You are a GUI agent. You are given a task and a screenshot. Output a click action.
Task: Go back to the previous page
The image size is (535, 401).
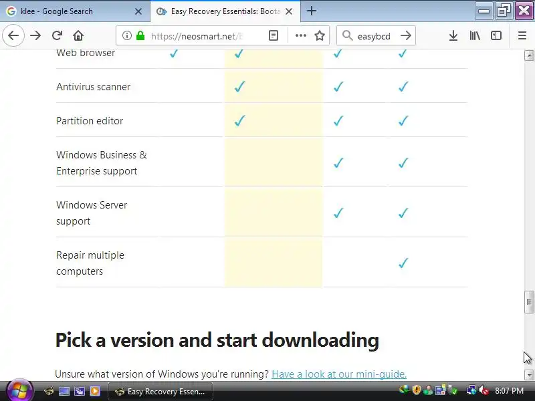pyautogui.click(x=13, y=35)
